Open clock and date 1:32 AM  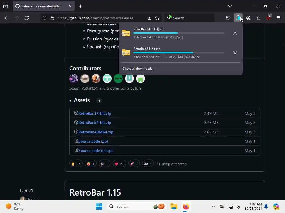click(253, 206)
